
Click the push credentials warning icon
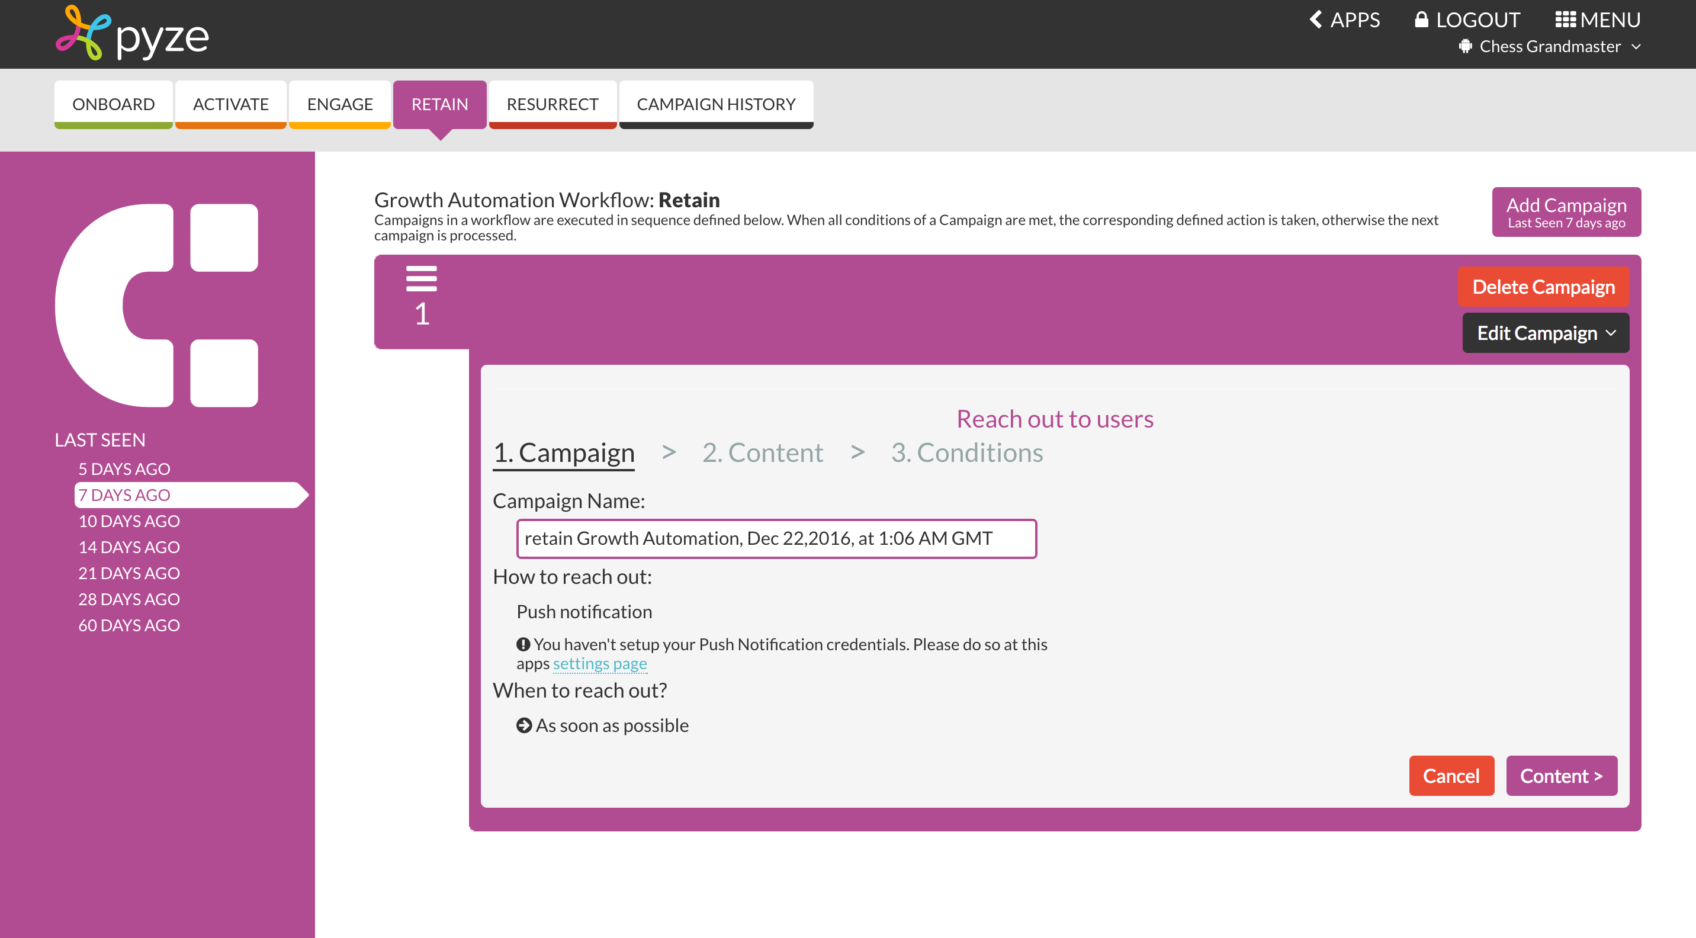(523, 644)
